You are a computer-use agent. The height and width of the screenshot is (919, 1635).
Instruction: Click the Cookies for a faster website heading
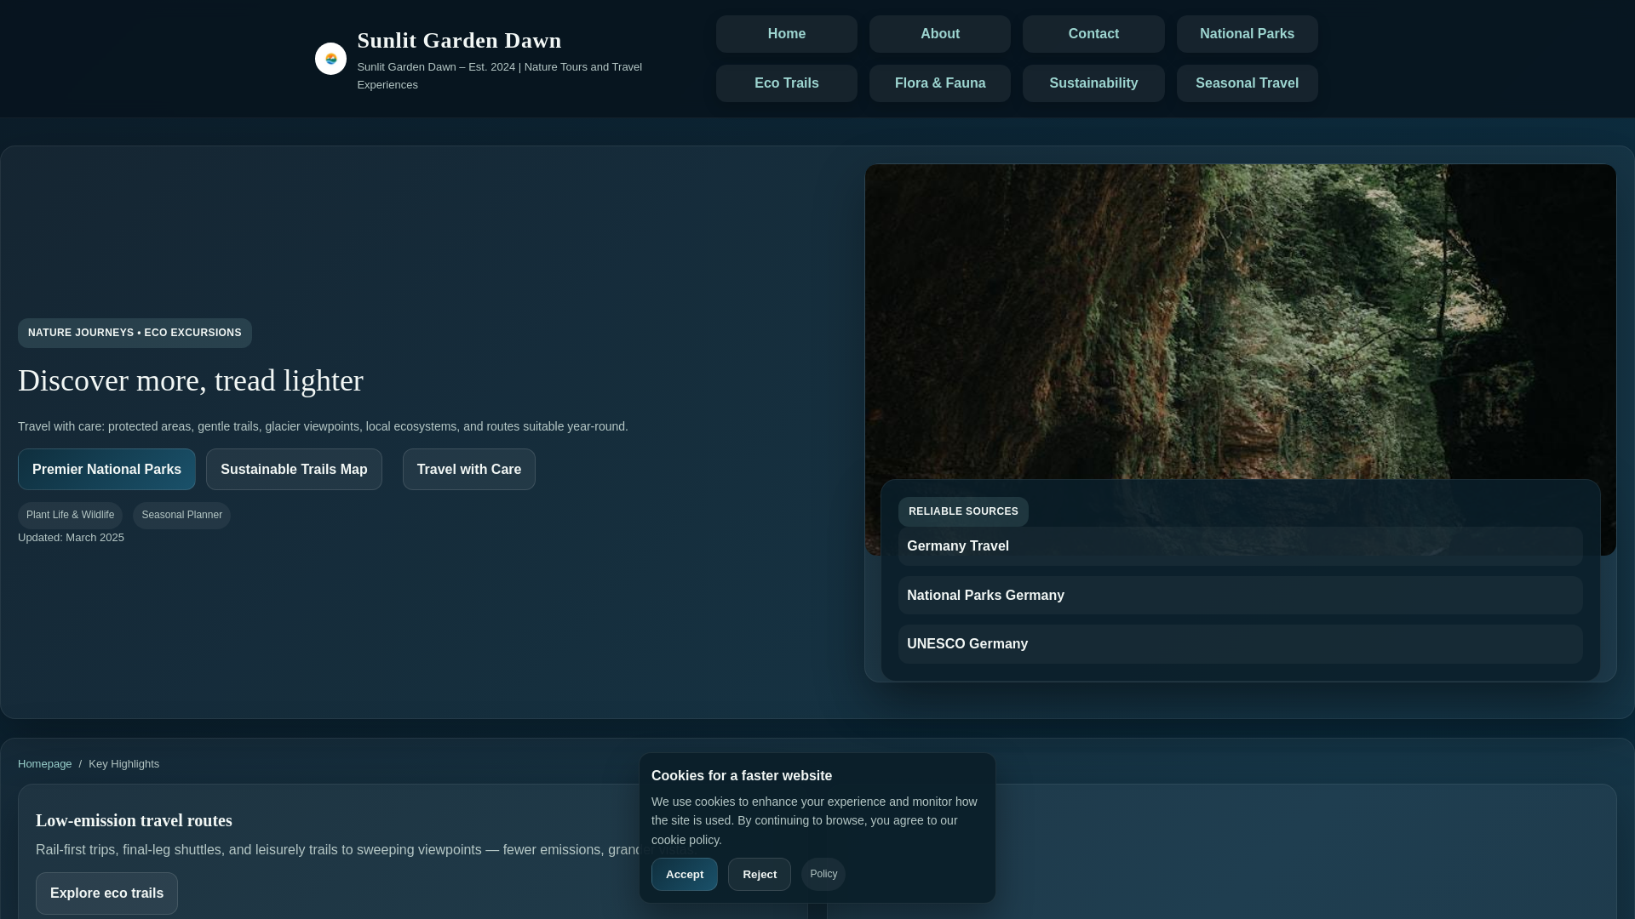741,776
